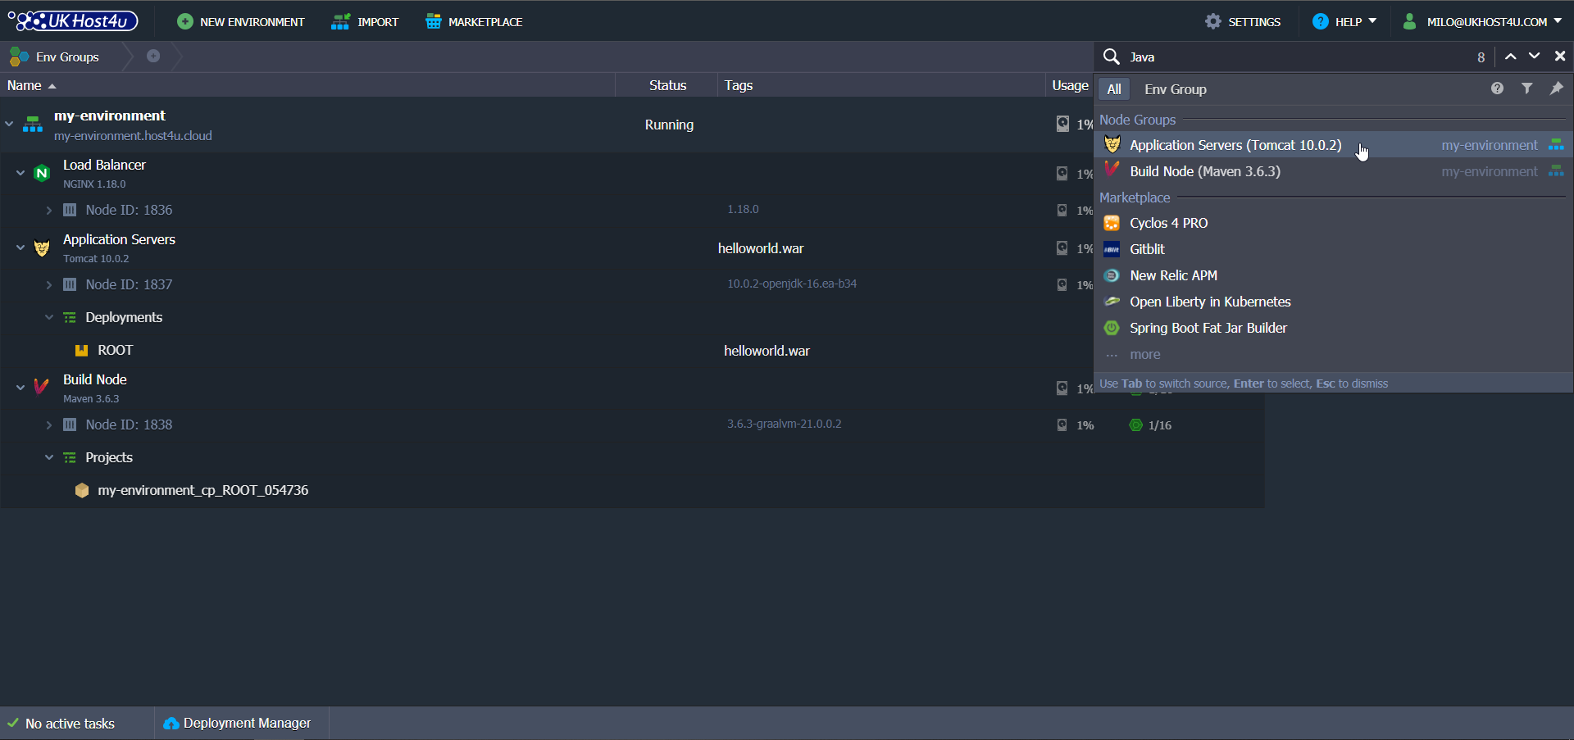The width and height of the screenshot is (1574, 740).
Task: Collapse the Deployments section
Action: point(49,317)
